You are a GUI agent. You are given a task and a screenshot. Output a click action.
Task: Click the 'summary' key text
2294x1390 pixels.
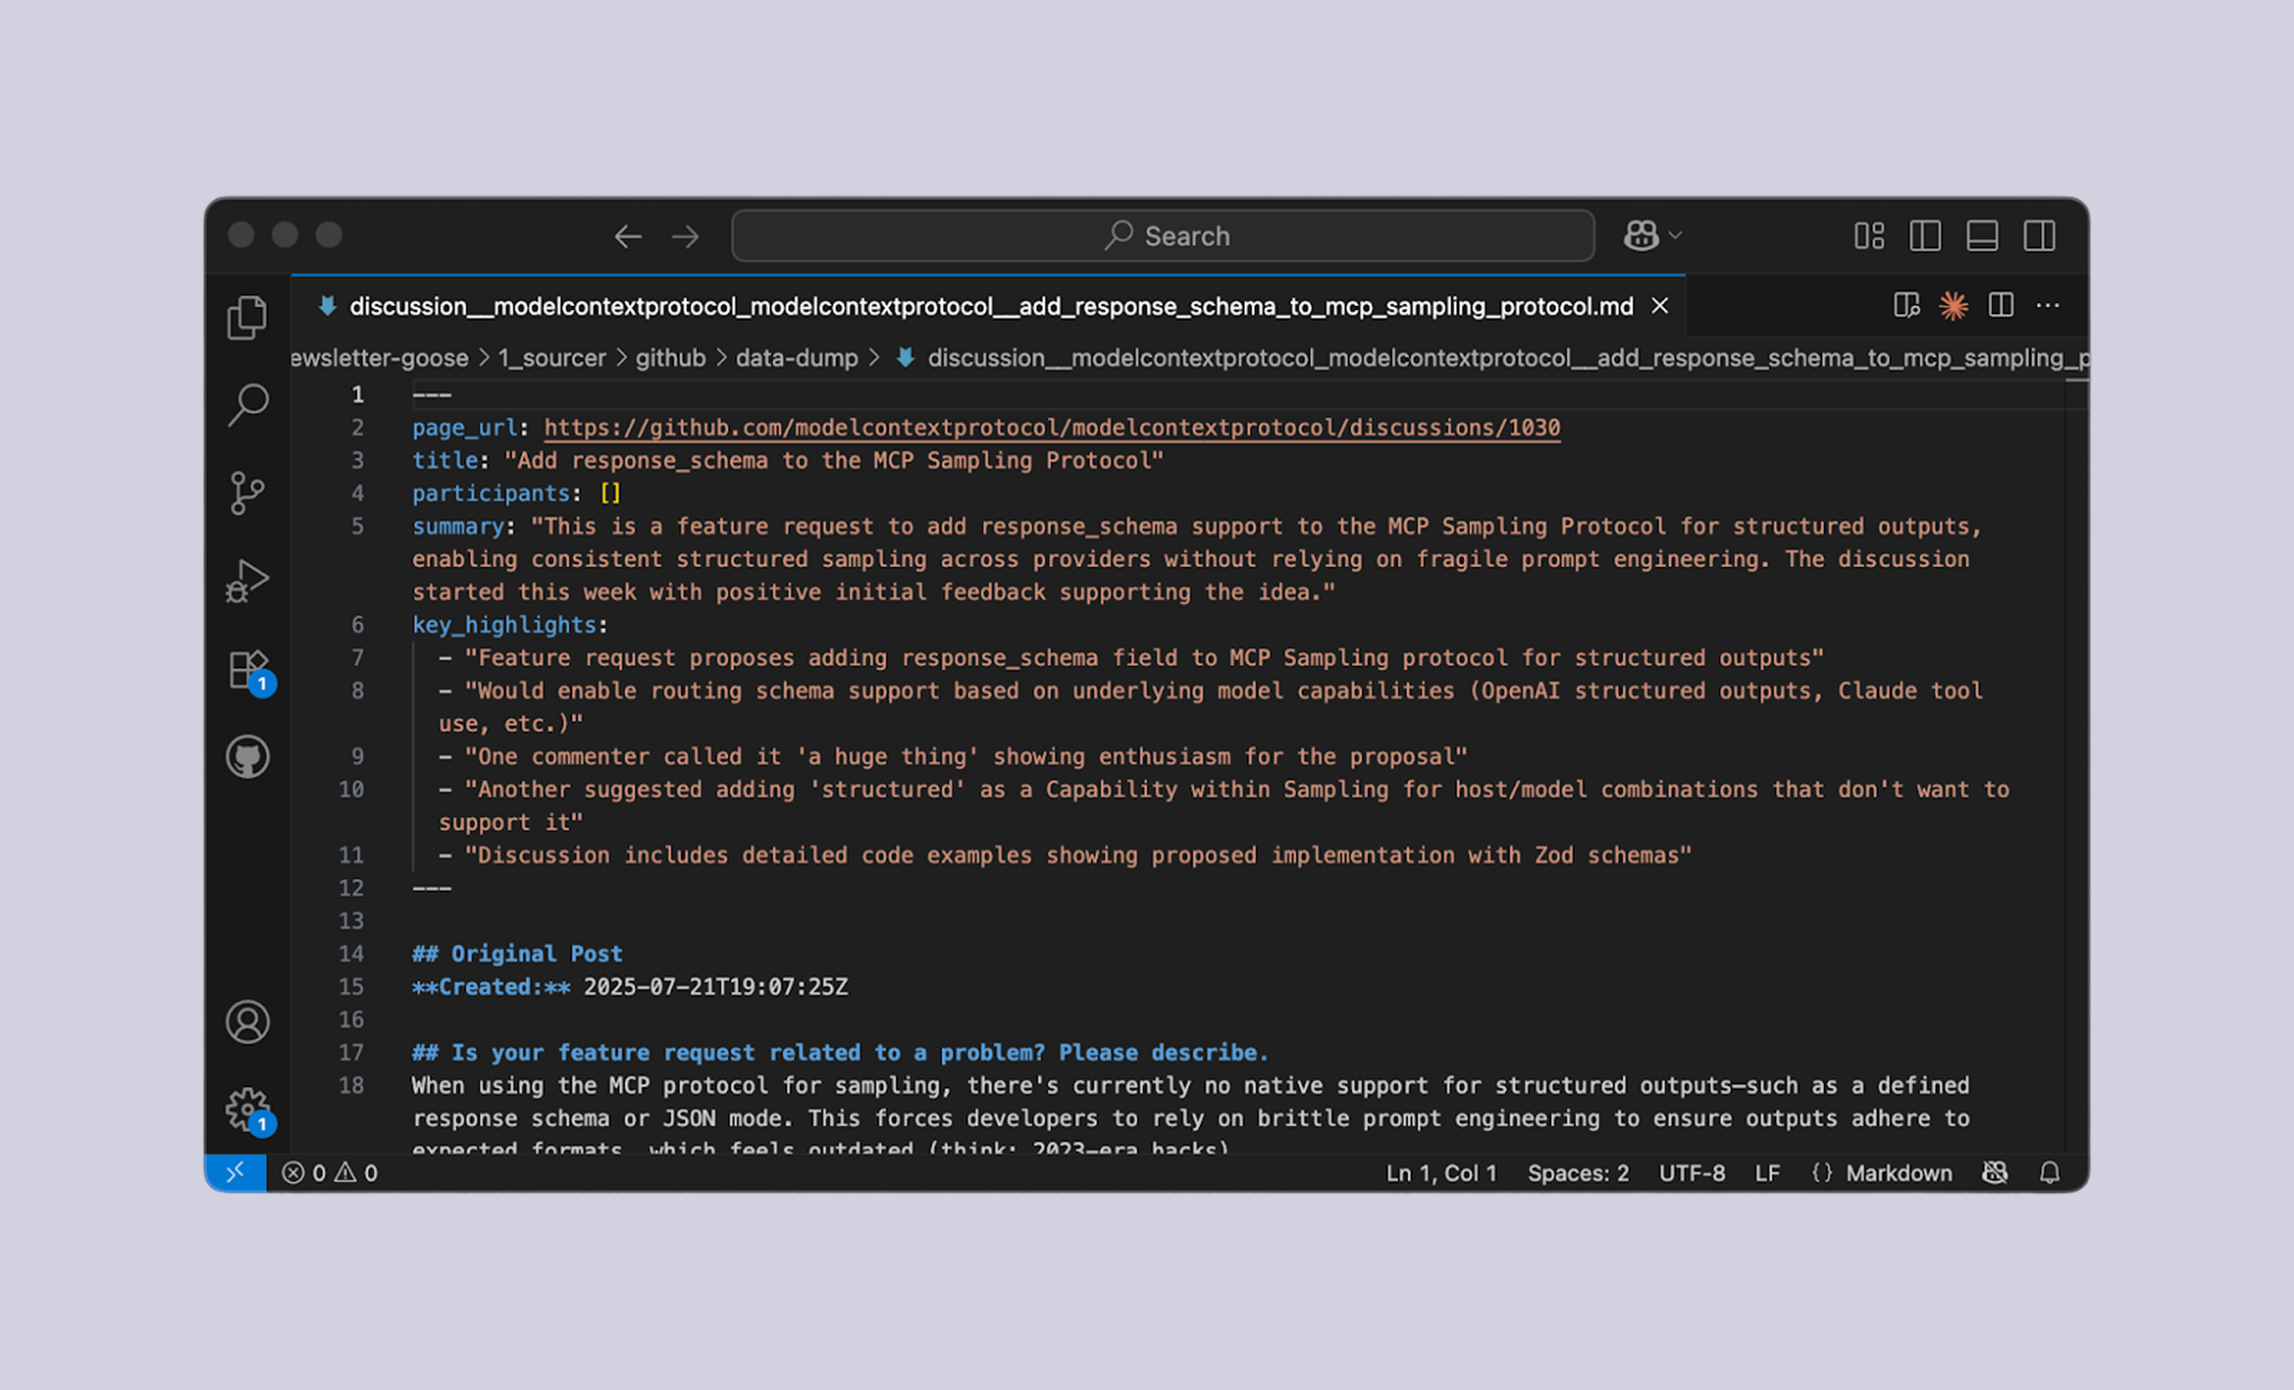click(458, 526)
